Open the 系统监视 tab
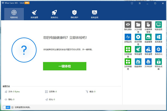This screenshot has width=167, height=111. point(94,14)
